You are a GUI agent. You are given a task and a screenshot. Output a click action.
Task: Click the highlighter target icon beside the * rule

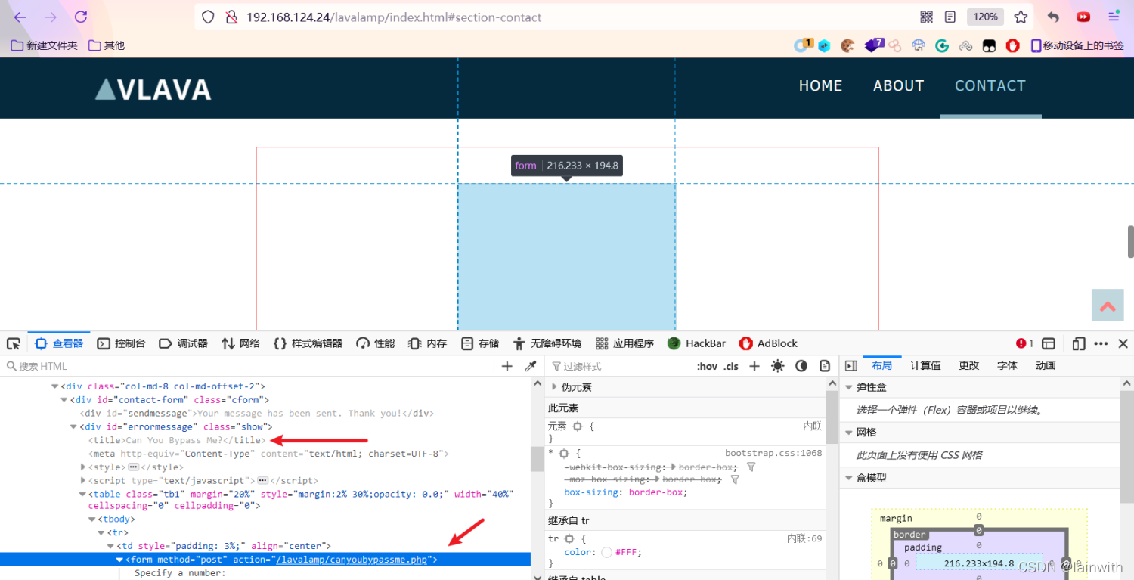563,453
